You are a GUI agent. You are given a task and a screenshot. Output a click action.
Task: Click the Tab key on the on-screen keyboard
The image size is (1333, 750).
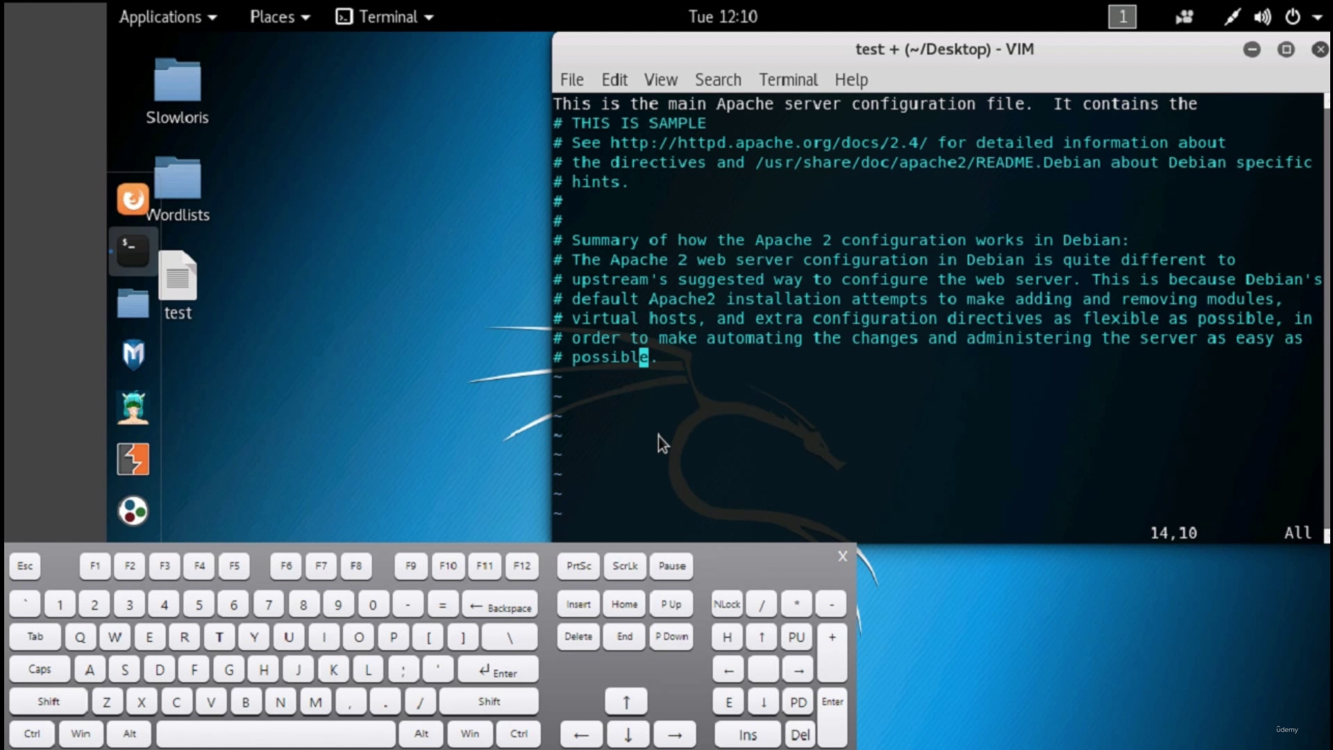[35, 636]
